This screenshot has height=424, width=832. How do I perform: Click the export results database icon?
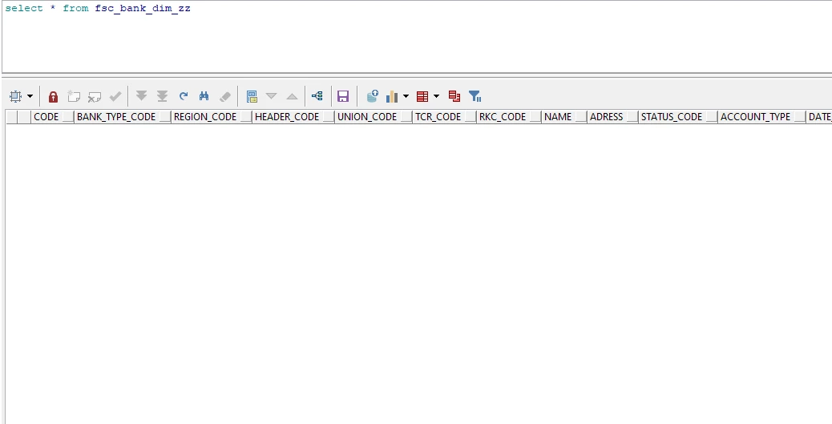click(x=373, y=96)
